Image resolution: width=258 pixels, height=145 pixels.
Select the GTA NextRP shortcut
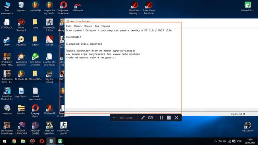click(x=49, y=110)
